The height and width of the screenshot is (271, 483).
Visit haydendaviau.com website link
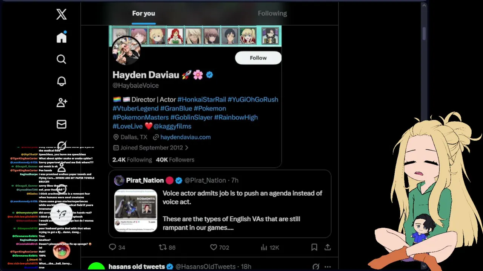(185, 137)
